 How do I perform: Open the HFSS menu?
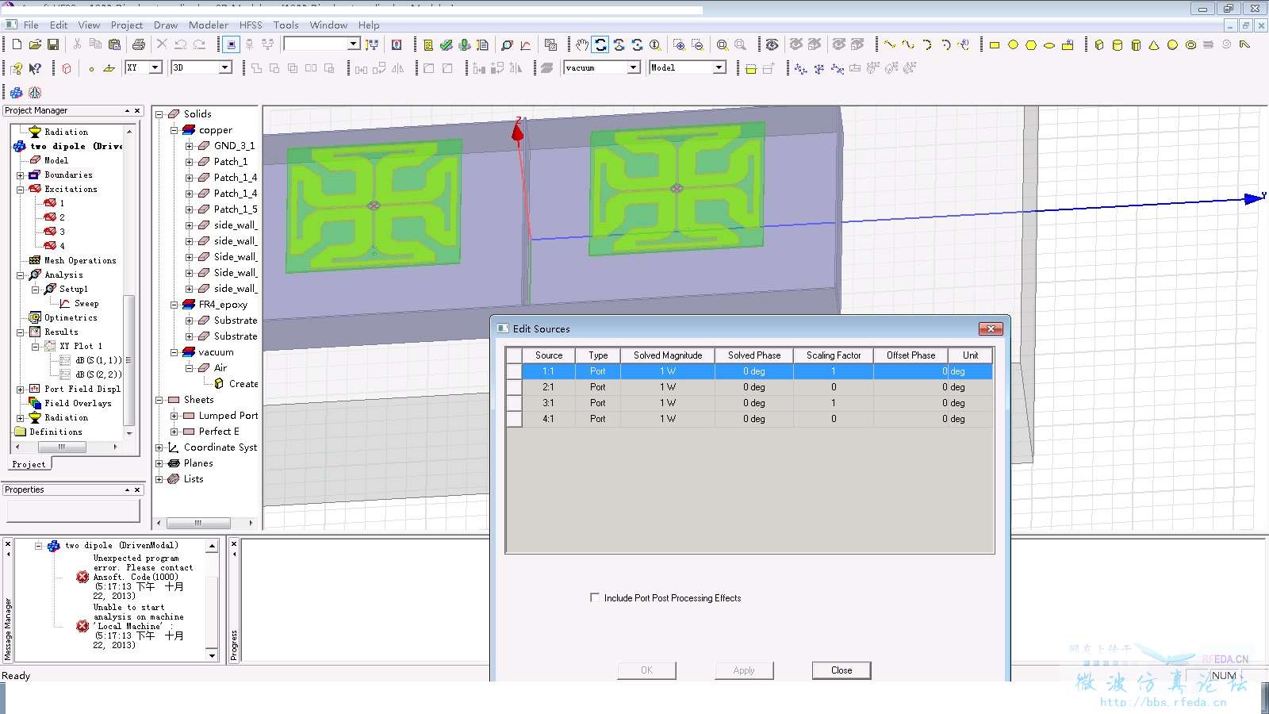click(x=250, y=25)
